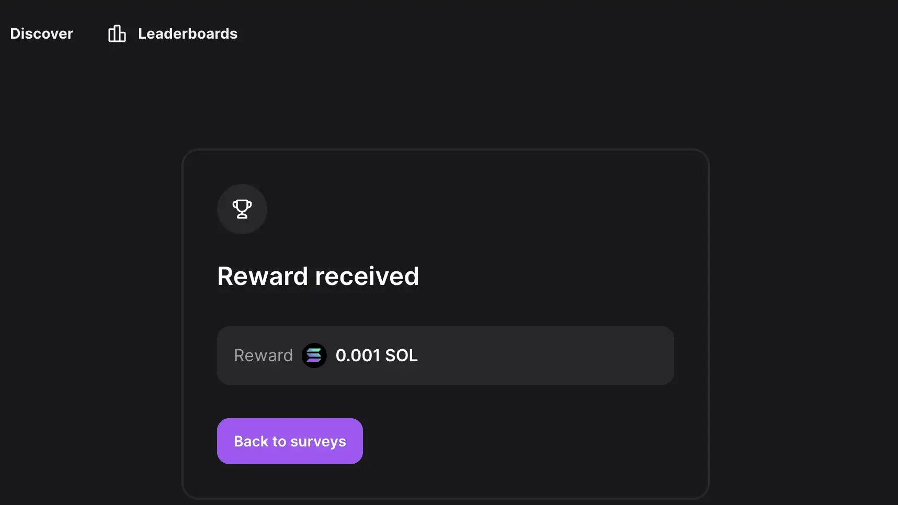This screenshot has height=505, width=898.
Task: Click the word 'surveys' on the purple button
Action: pos(318,442)
